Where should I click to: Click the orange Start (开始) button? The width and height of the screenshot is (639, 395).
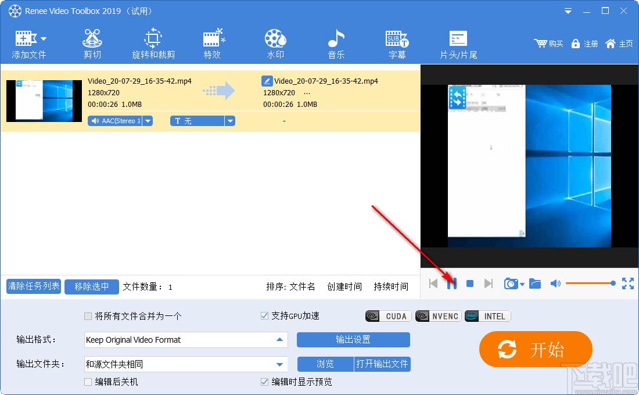[x=536, y=349]
